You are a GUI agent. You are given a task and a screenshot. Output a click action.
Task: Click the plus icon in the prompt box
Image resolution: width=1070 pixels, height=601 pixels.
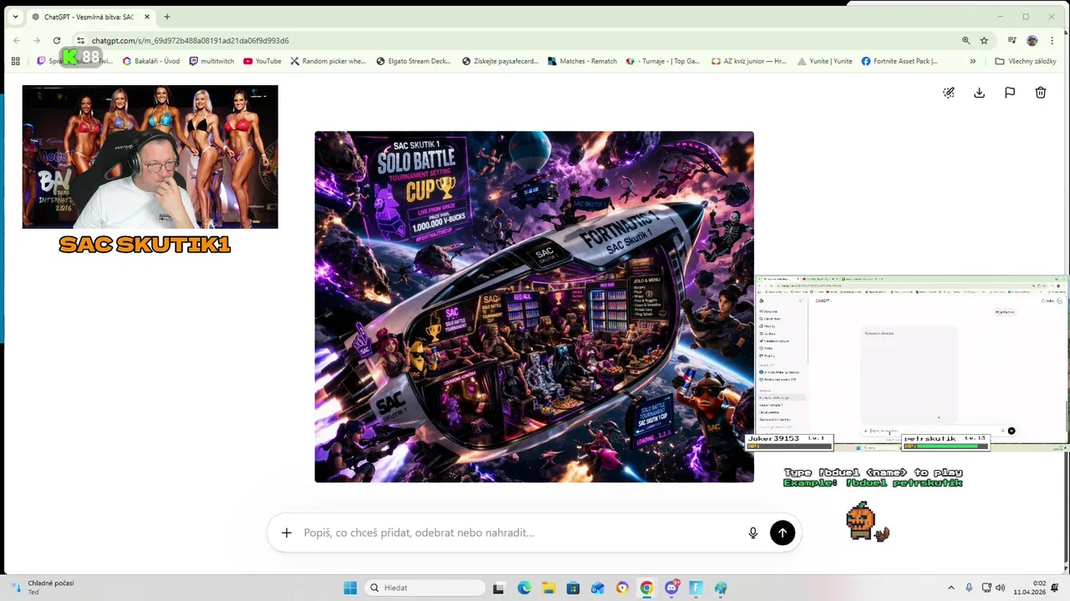[287, 533]
